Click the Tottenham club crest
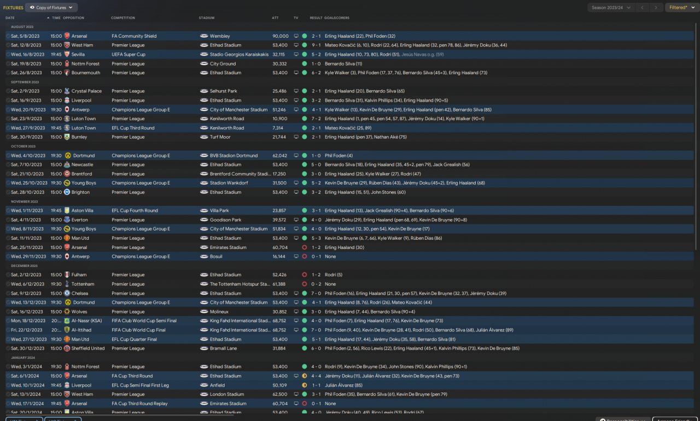Image resolution: width=700 pixels, height=421 pixels. click(67, 284)
